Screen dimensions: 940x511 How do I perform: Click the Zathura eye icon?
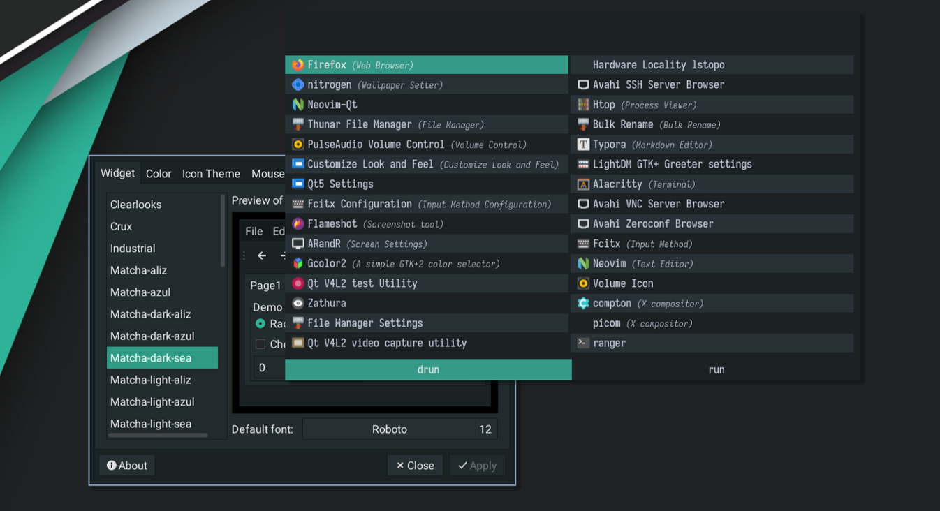pyautogui.click(x=298, y=304)
